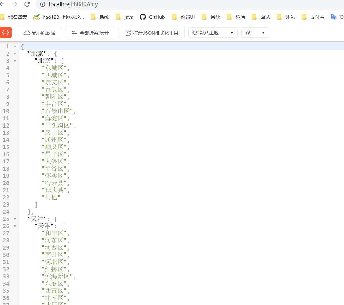The width and height of the screenshot is (344, 305).
Task: Click the "丰台区" value
Action: 54,104
